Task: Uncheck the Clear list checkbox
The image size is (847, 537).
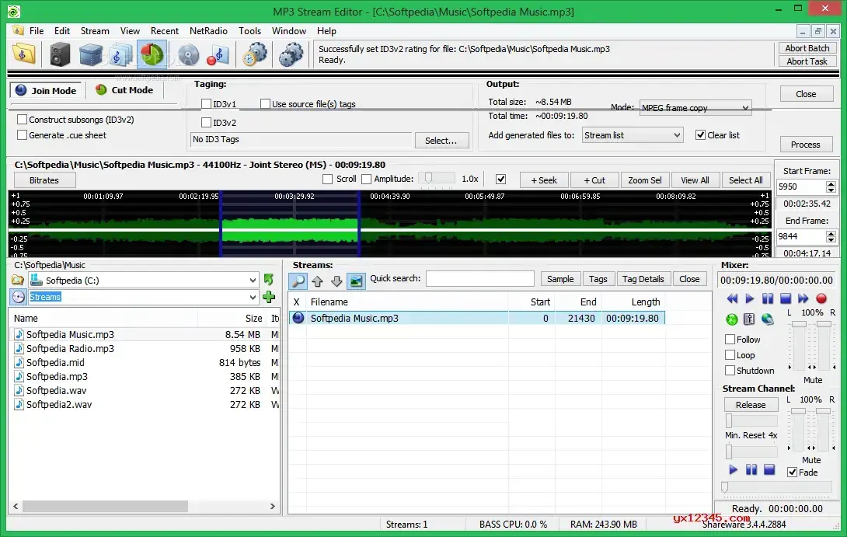Action: (700, 135)
